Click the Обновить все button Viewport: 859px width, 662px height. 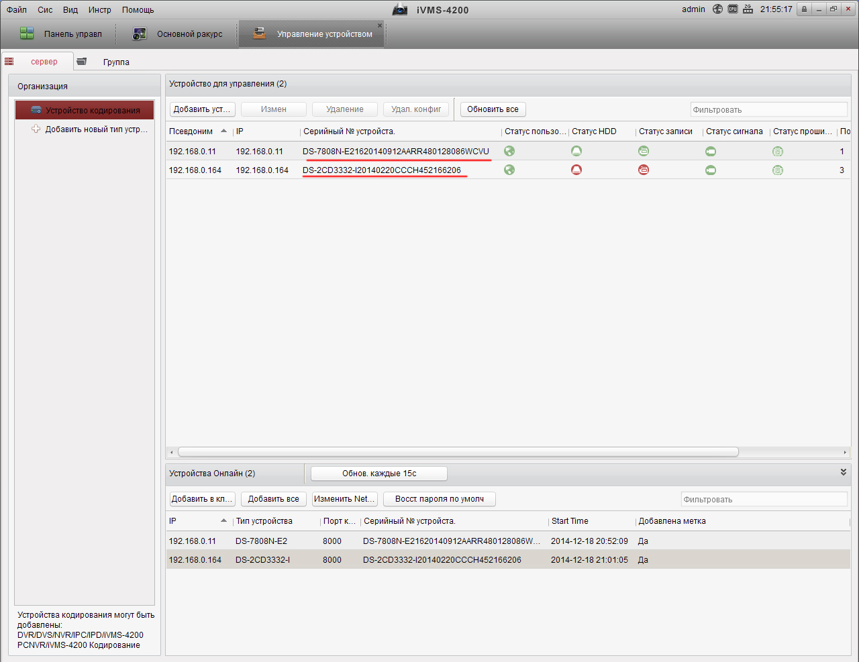point(493,109)
